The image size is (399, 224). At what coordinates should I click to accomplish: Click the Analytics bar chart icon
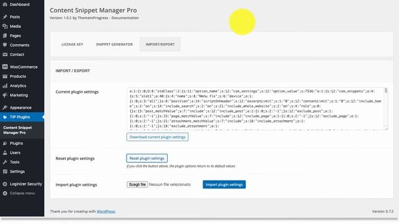point(5,86)
